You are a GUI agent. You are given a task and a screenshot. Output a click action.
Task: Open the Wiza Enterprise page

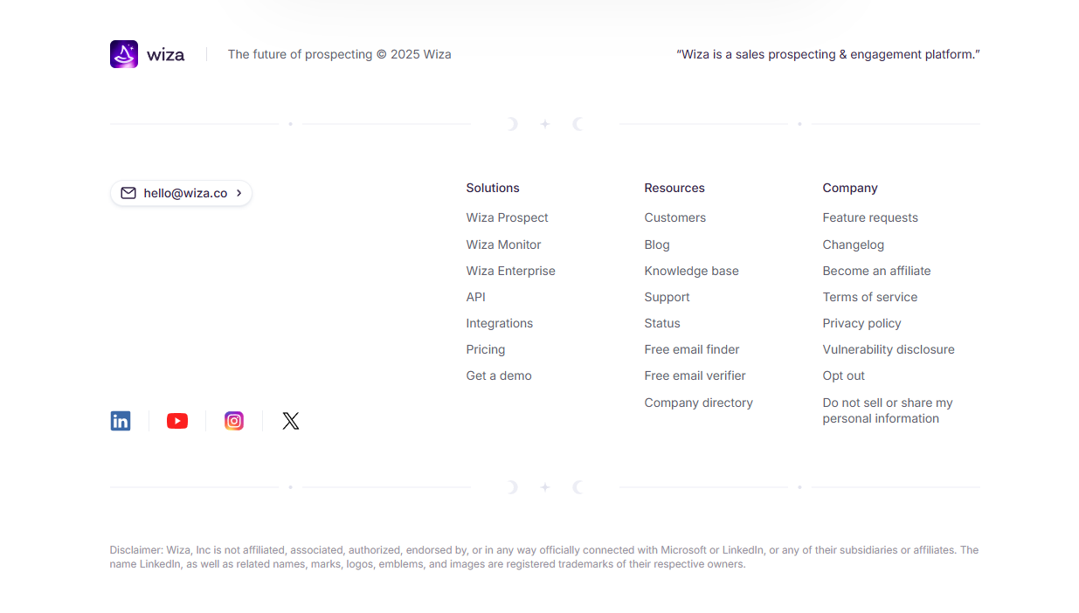pos(510,271)
